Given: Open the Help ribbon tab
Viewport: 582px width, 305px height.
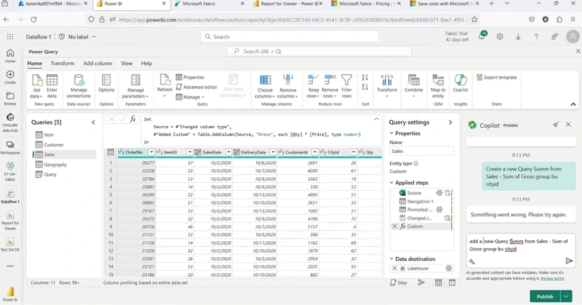Looking at the screenshot, I should pyautogui.click(x=147, y=64).
